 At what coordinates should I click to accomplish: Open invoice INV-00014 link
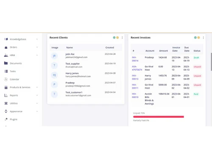[x=135, y=59]
